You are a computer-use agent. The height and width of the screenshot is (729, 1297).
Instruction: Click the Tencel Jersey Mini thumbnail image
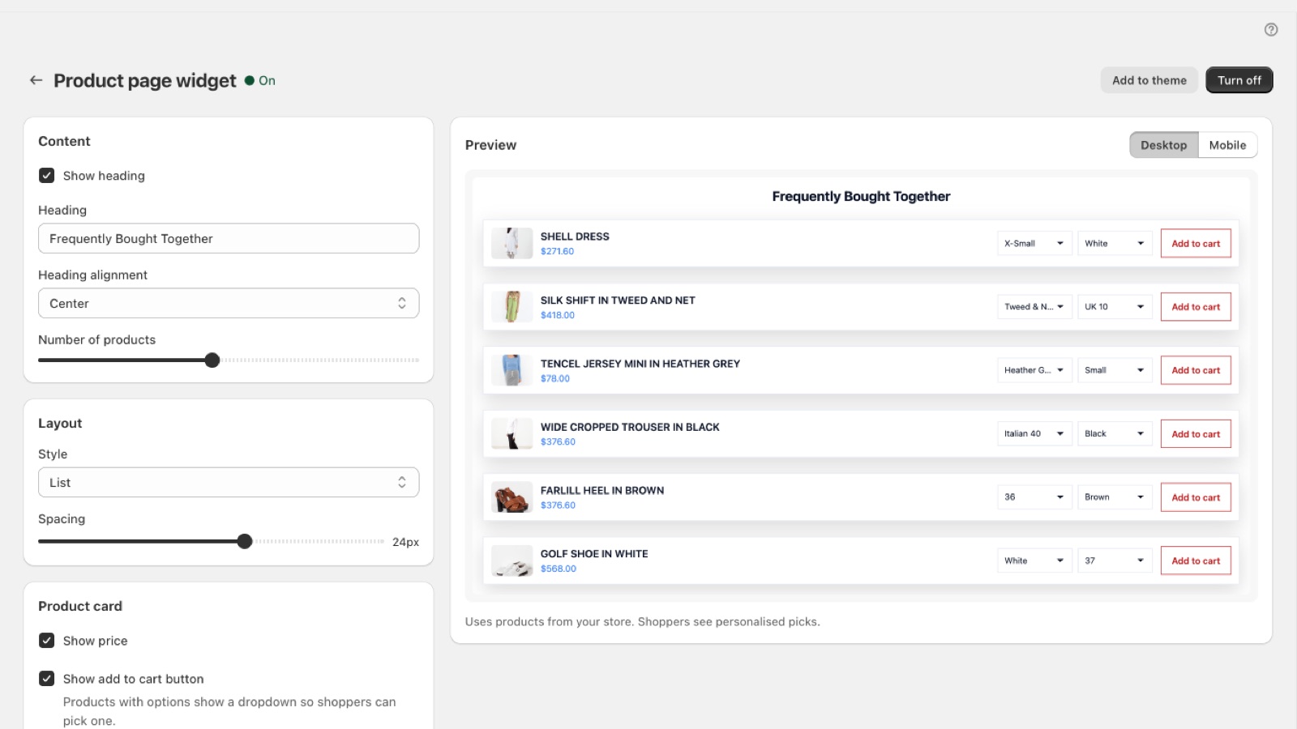512,370
